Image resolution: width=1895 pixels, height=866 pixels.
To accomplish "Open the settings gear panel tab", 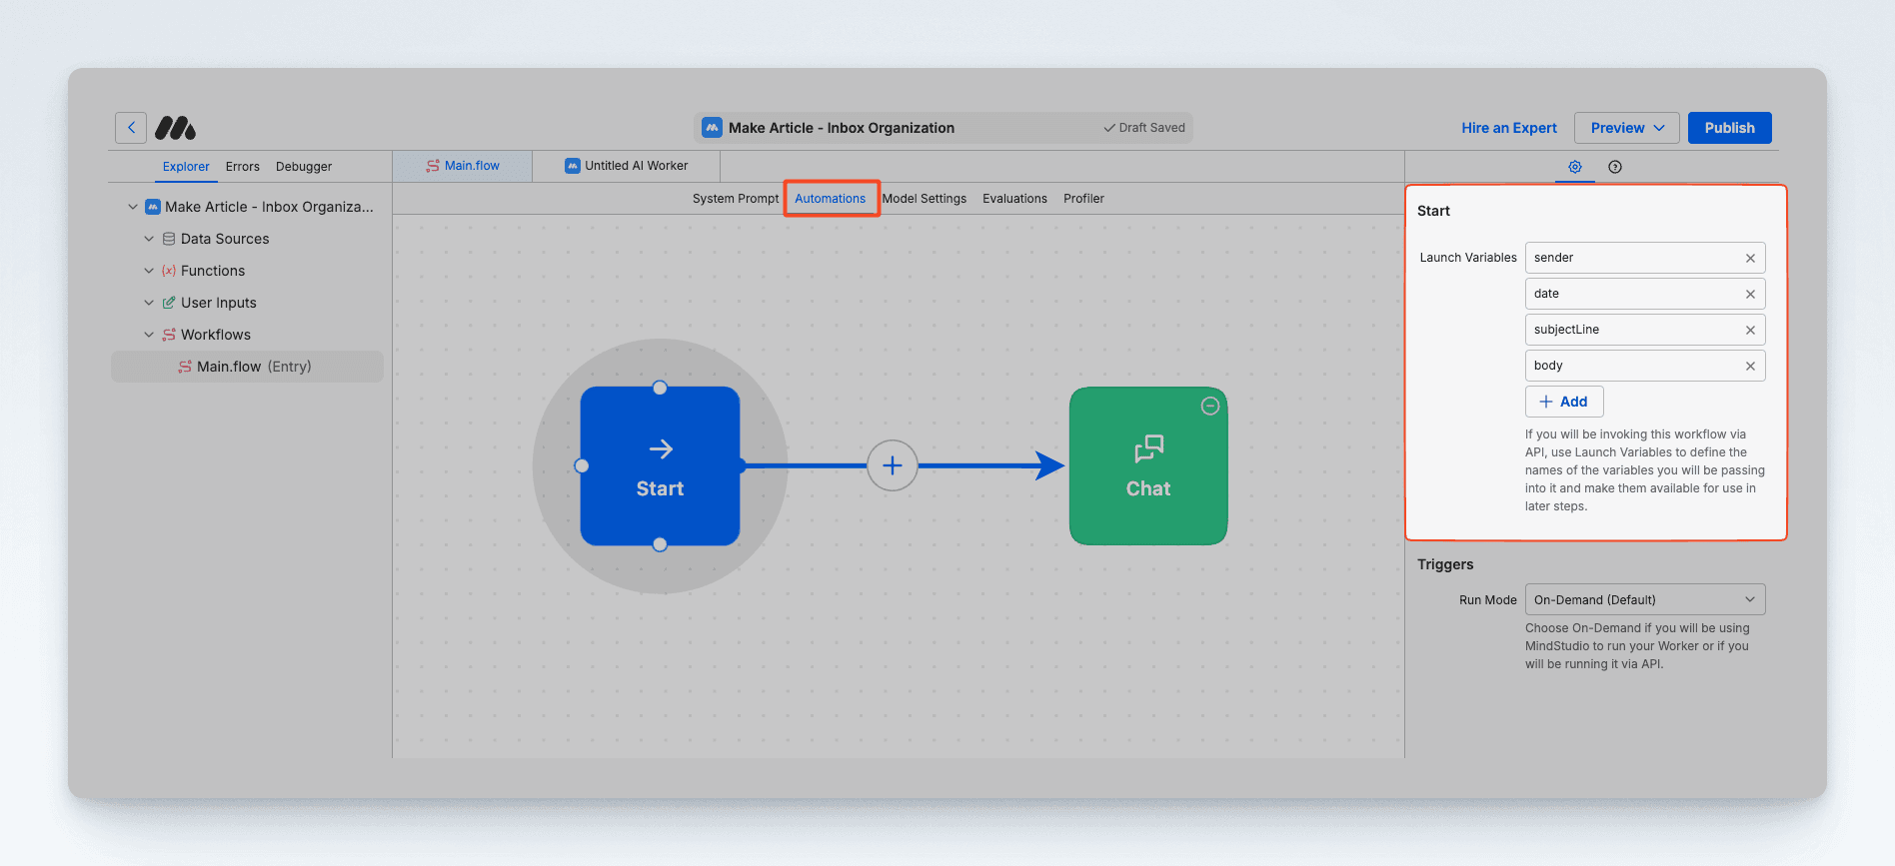I will pyautogui.click(x=1574, y=167).
